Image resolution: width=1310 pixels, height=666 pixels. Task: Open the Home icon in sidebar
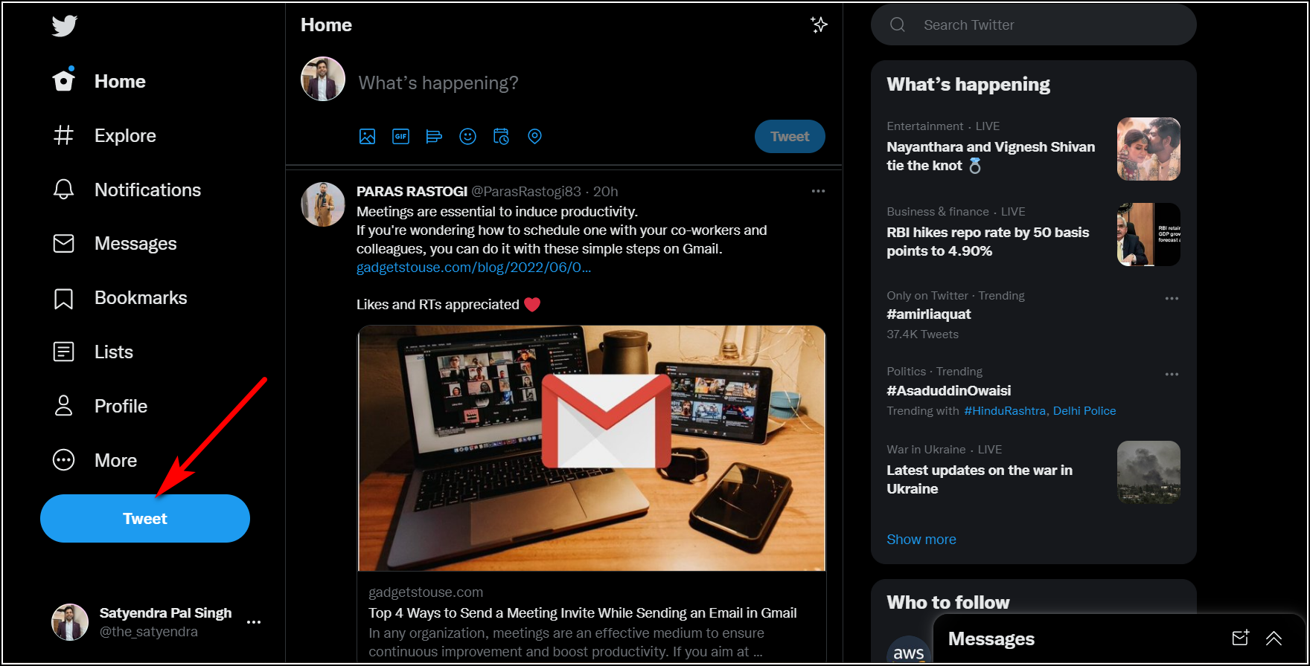click(x=64, y=80)
